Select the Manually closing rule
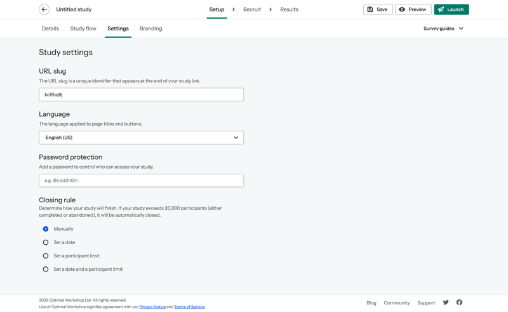508x312 pixels. pyautogui.click(x=46, y=229)
